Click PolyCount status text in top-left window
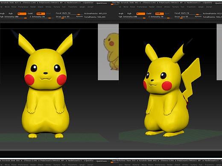Image resolution: width=222 pixels, height=166 pixels. [x=51, y=3]
